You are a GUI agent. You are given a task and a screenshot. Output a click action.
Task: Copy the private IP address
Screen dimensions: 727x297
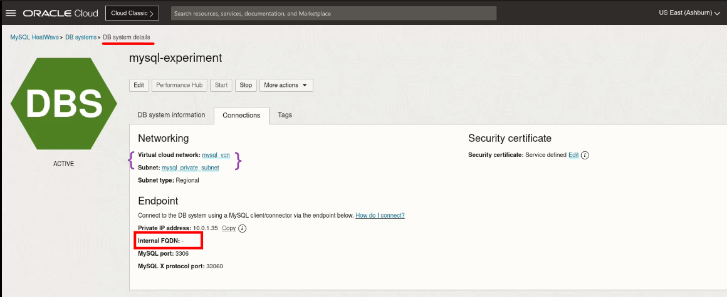click(229, 228)
